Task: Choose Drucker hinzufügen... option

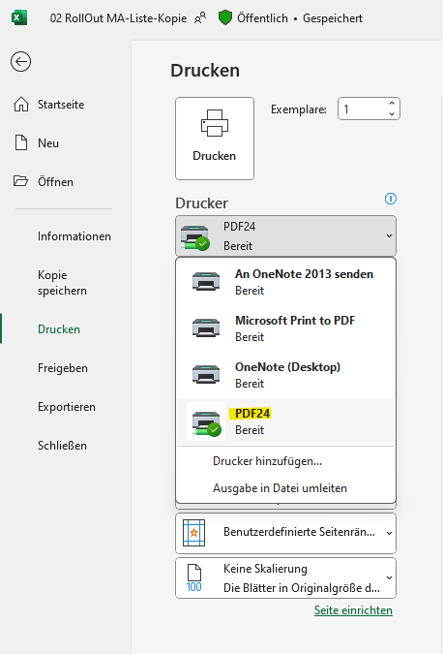Action: [x=267, y=461]
